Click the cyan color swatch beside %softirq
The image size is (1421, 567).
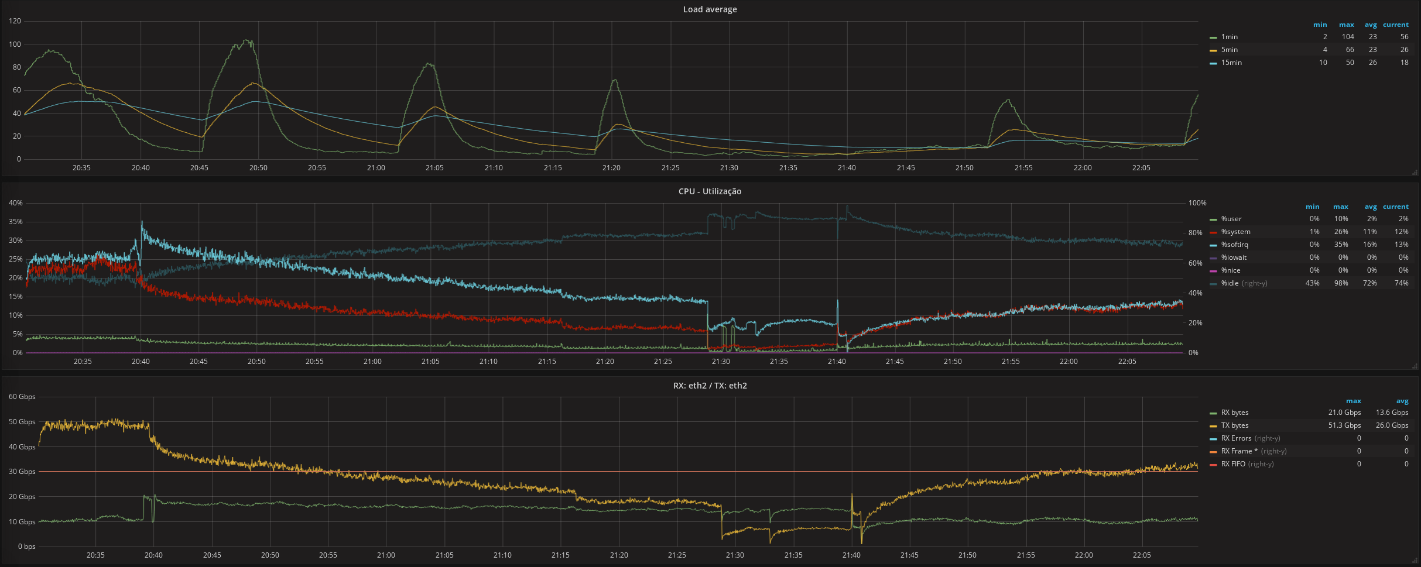[x=1213, y=245]
